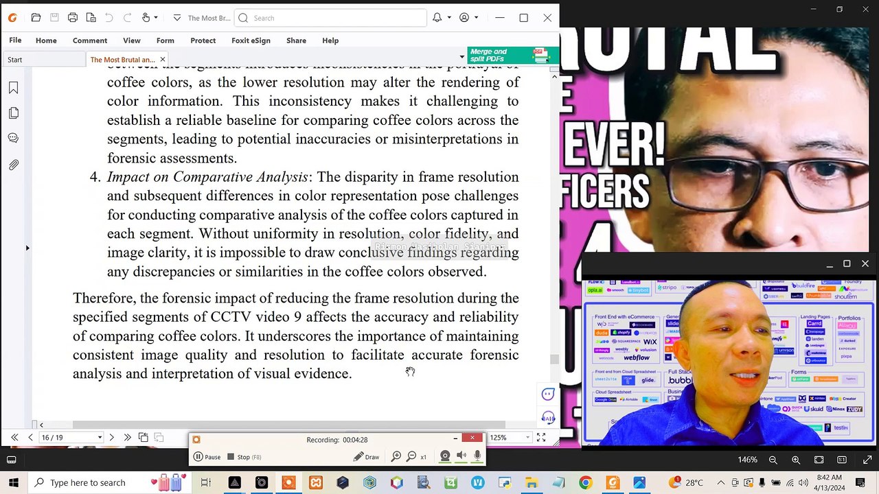This screenshot has height=494, width=879.
Task: Select the Hand tool in the toolbar
Action: (146, 18)
